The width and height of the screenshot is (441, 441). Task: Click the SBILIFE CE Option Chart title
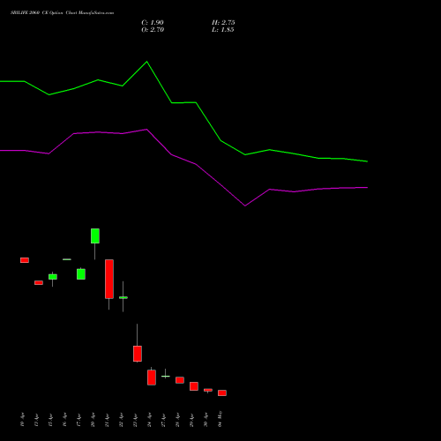tap(62, 12)
